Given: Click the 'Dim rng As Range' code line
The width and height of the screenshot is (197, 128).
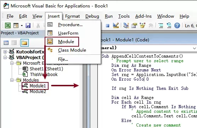Looking at the screenshot, I should (131, 65).
